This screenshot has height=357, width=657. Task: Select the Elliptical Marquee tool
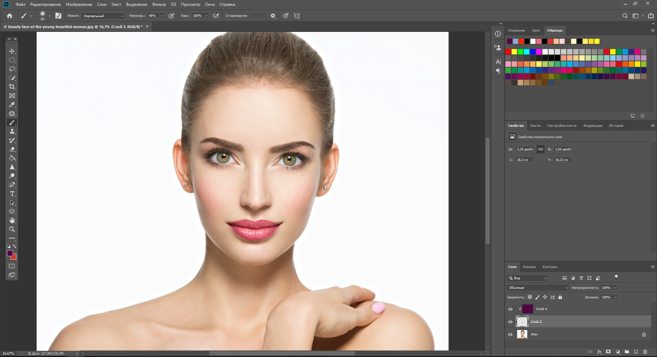[12, 60]
